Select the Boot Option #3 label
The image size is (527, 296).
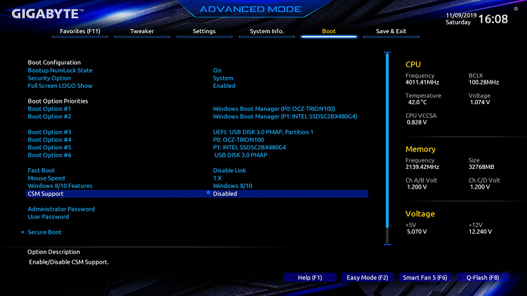click(x=49, y=132)
